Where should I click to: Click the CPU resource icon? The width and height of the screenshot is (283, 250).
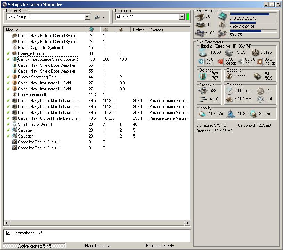click(222, 17)
